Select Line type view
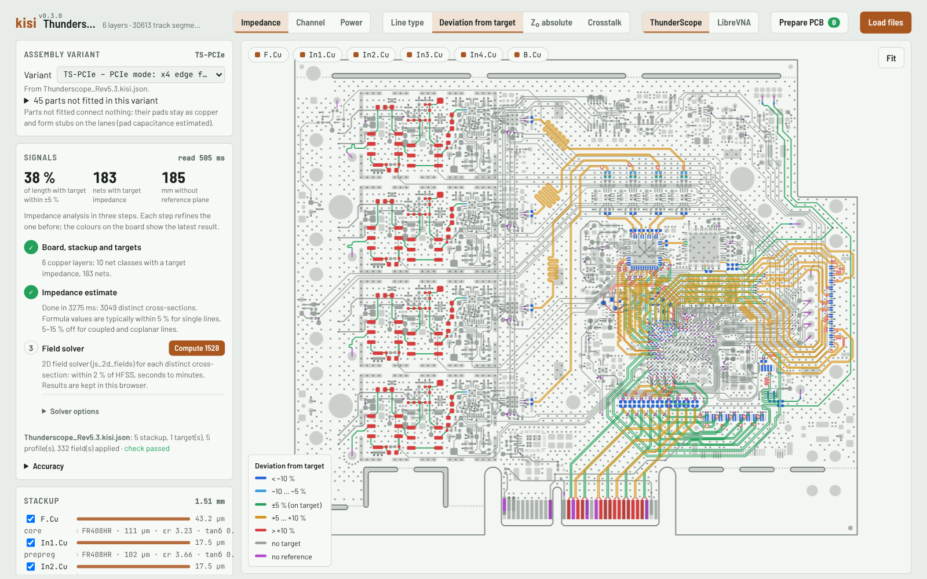The image size is (927, 579). (x=407, y=23)
